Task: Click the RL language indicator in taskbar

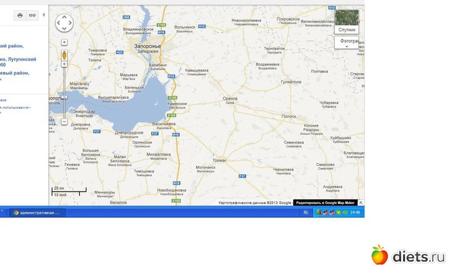Action: 305,212
